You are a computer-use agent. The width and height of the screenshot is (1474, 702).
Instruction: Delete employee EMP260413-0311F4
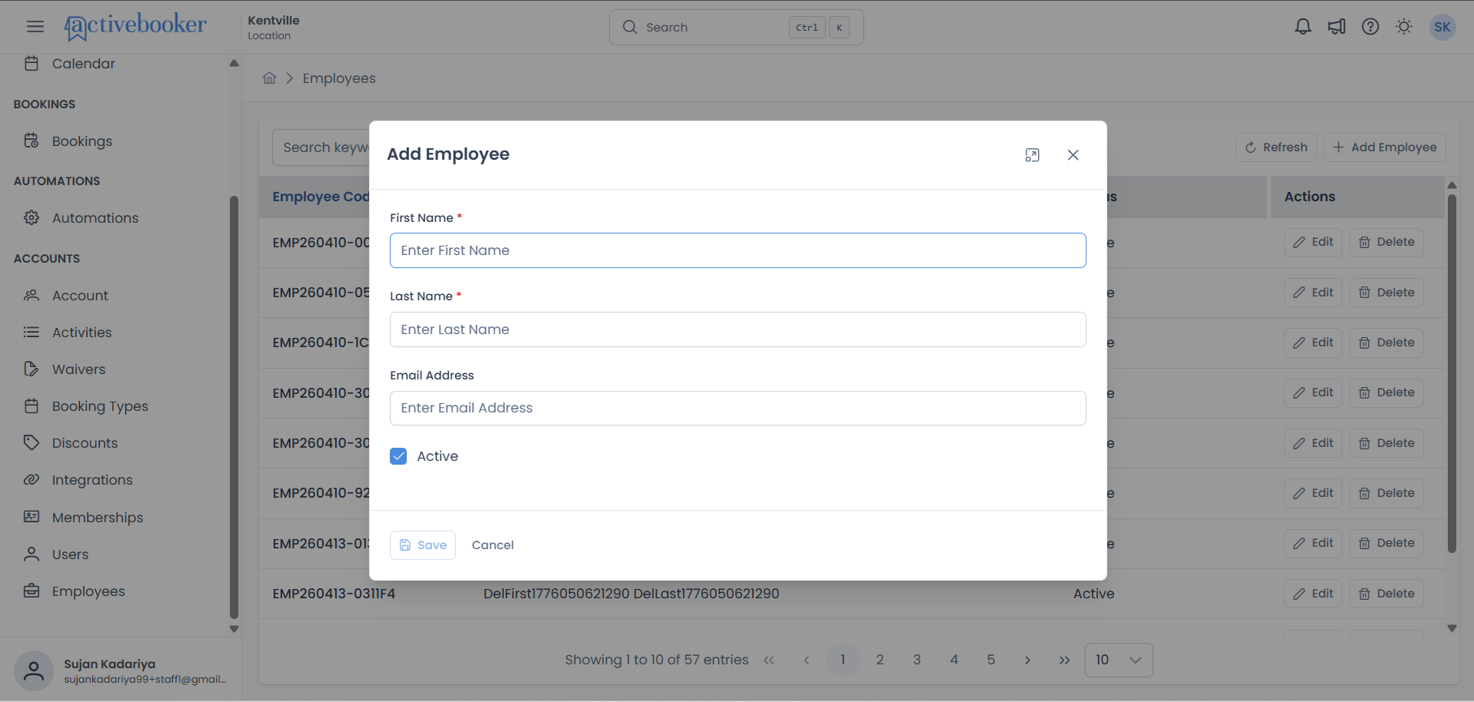[x=1386, y=594]
